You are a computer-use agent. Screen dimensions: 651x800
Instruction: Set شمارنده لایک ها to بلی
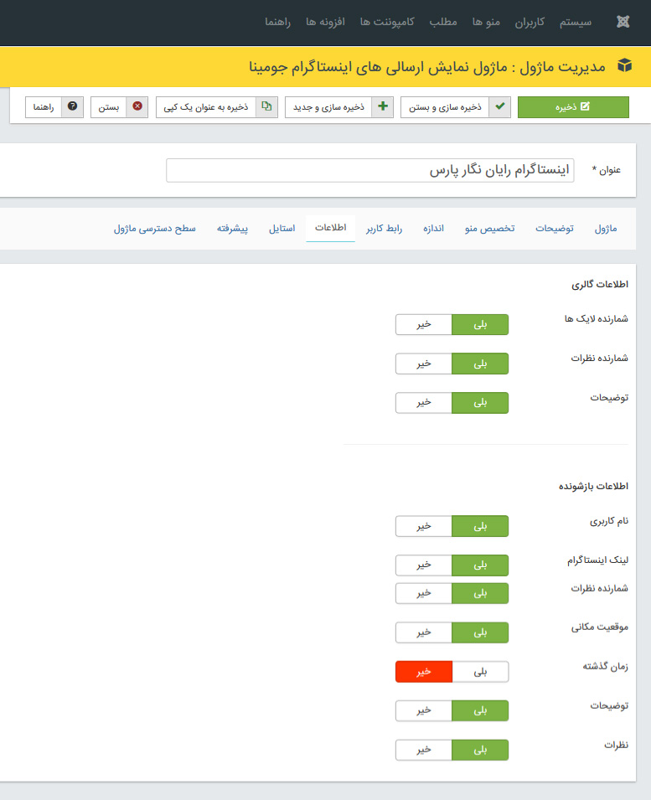480,324
